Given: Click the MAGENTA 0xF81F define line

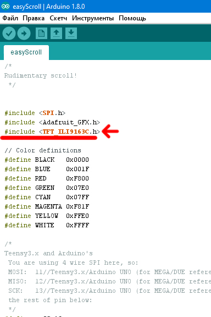Looking at the screenshot, I should (47, 206).
